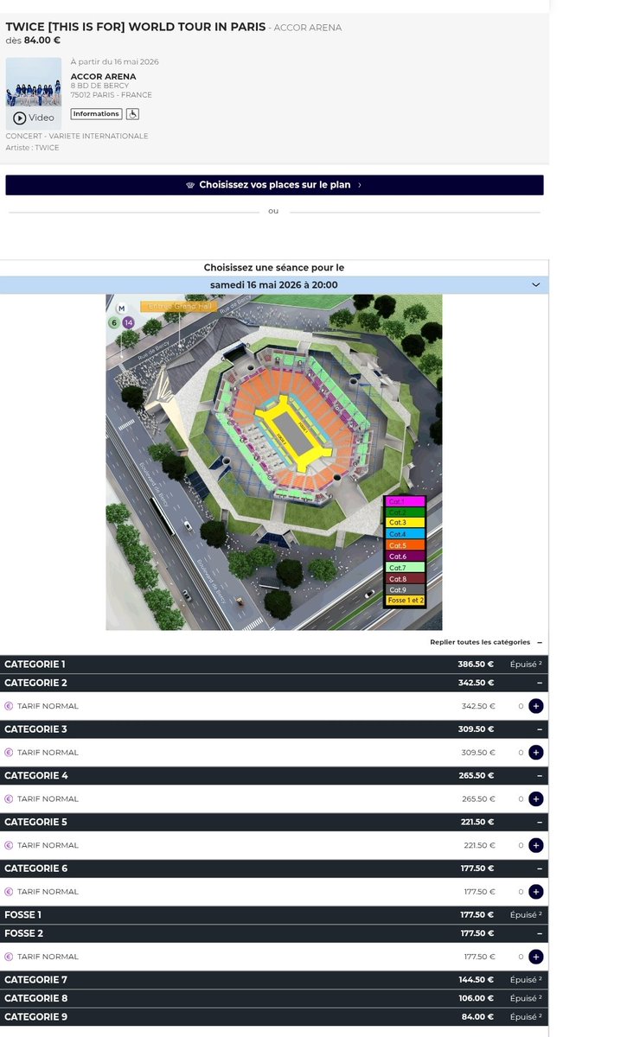627x1037 pixels.
Task: Collapse the CATEGORIE 6 section
Action: pyautogui.click(x=274, y=868)
